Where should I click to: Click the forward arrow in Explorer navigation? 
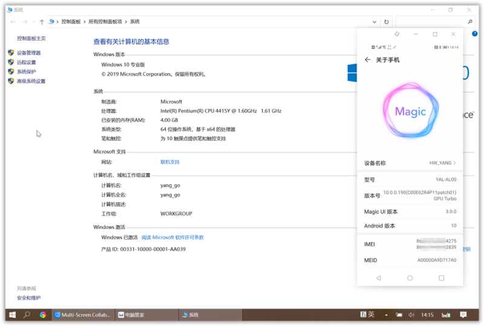coord(25,22)
